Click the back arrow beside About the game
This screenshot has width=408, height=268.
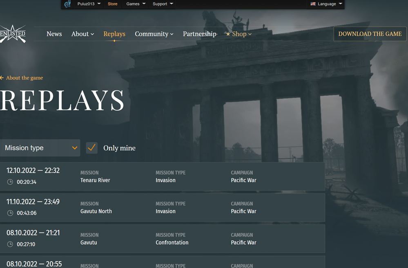coord(2,78)
